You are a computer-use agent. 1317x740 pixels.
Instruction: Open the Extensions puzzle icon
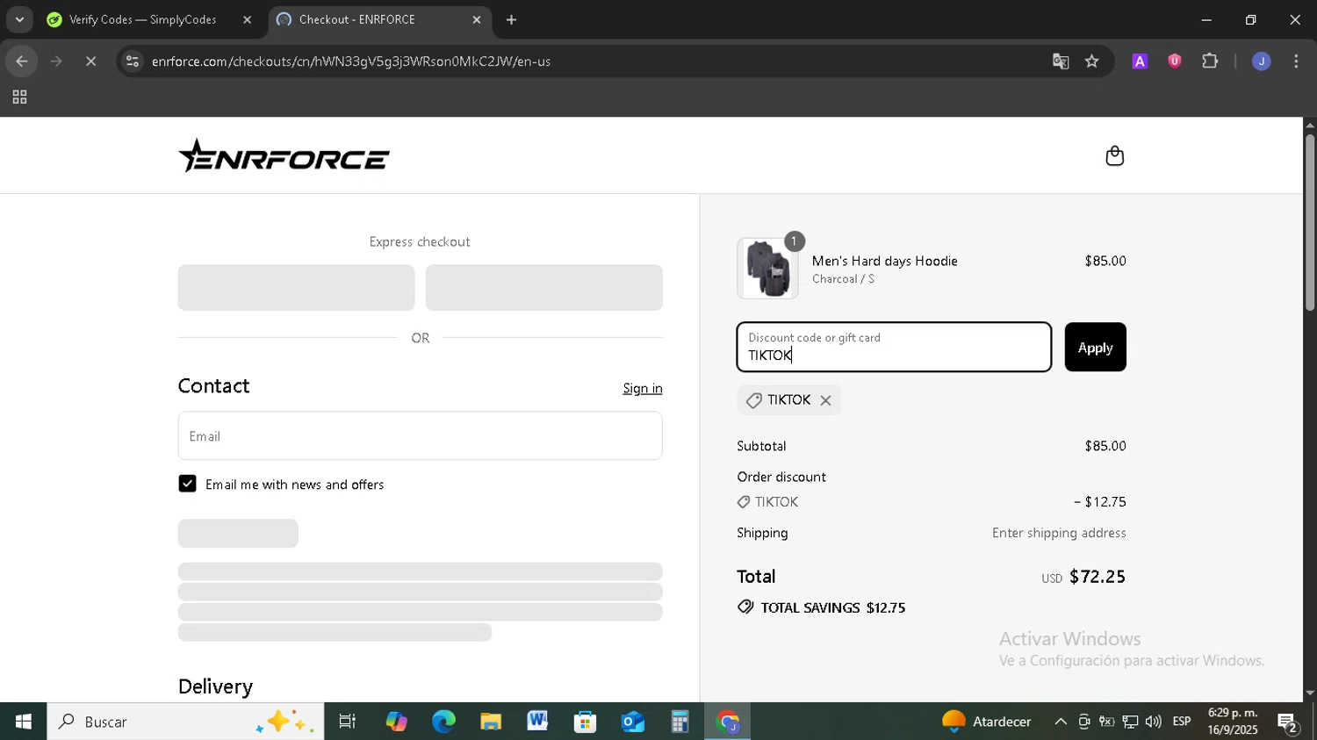click(x=1210, y=61)
